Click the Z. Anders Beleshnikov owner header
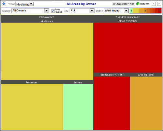 coord(127,17)
